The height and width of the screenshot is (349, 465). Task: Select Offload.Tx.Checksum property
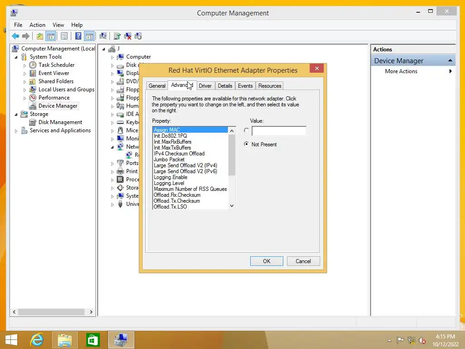pyautogui.click(x=177, y=201)
